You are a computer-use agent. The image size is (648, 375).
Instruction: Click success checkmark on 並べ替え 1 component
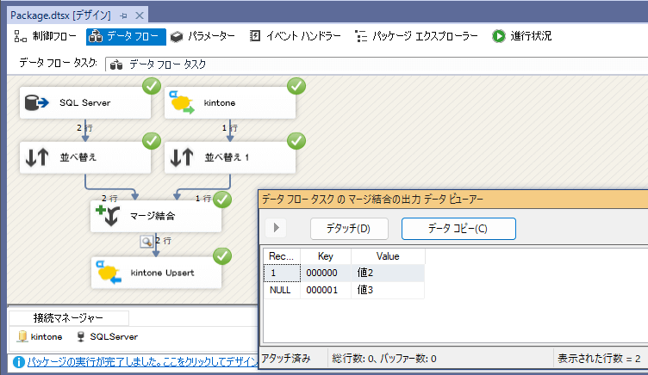pos(296,141)
